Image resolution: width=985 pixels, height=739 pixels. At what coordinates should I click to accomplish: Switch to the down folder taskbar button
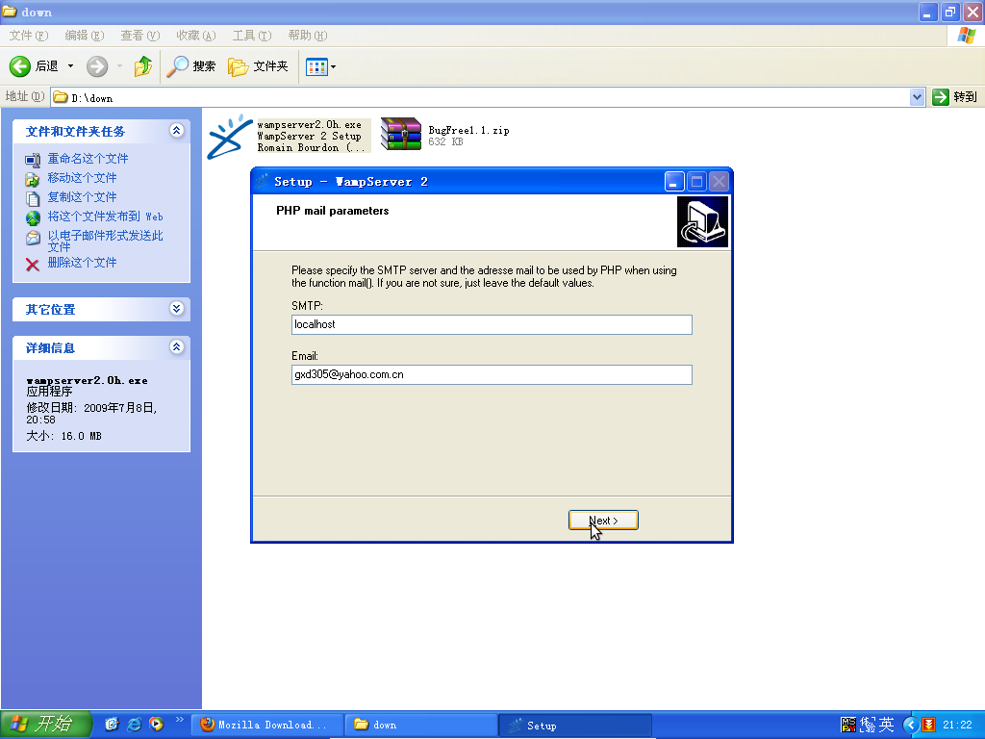(x=421, y=726)
